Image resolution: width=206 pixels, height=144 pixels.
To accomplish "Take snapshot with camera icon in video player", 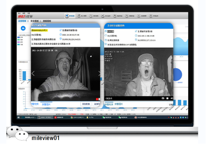I will [x=163, y=98].
